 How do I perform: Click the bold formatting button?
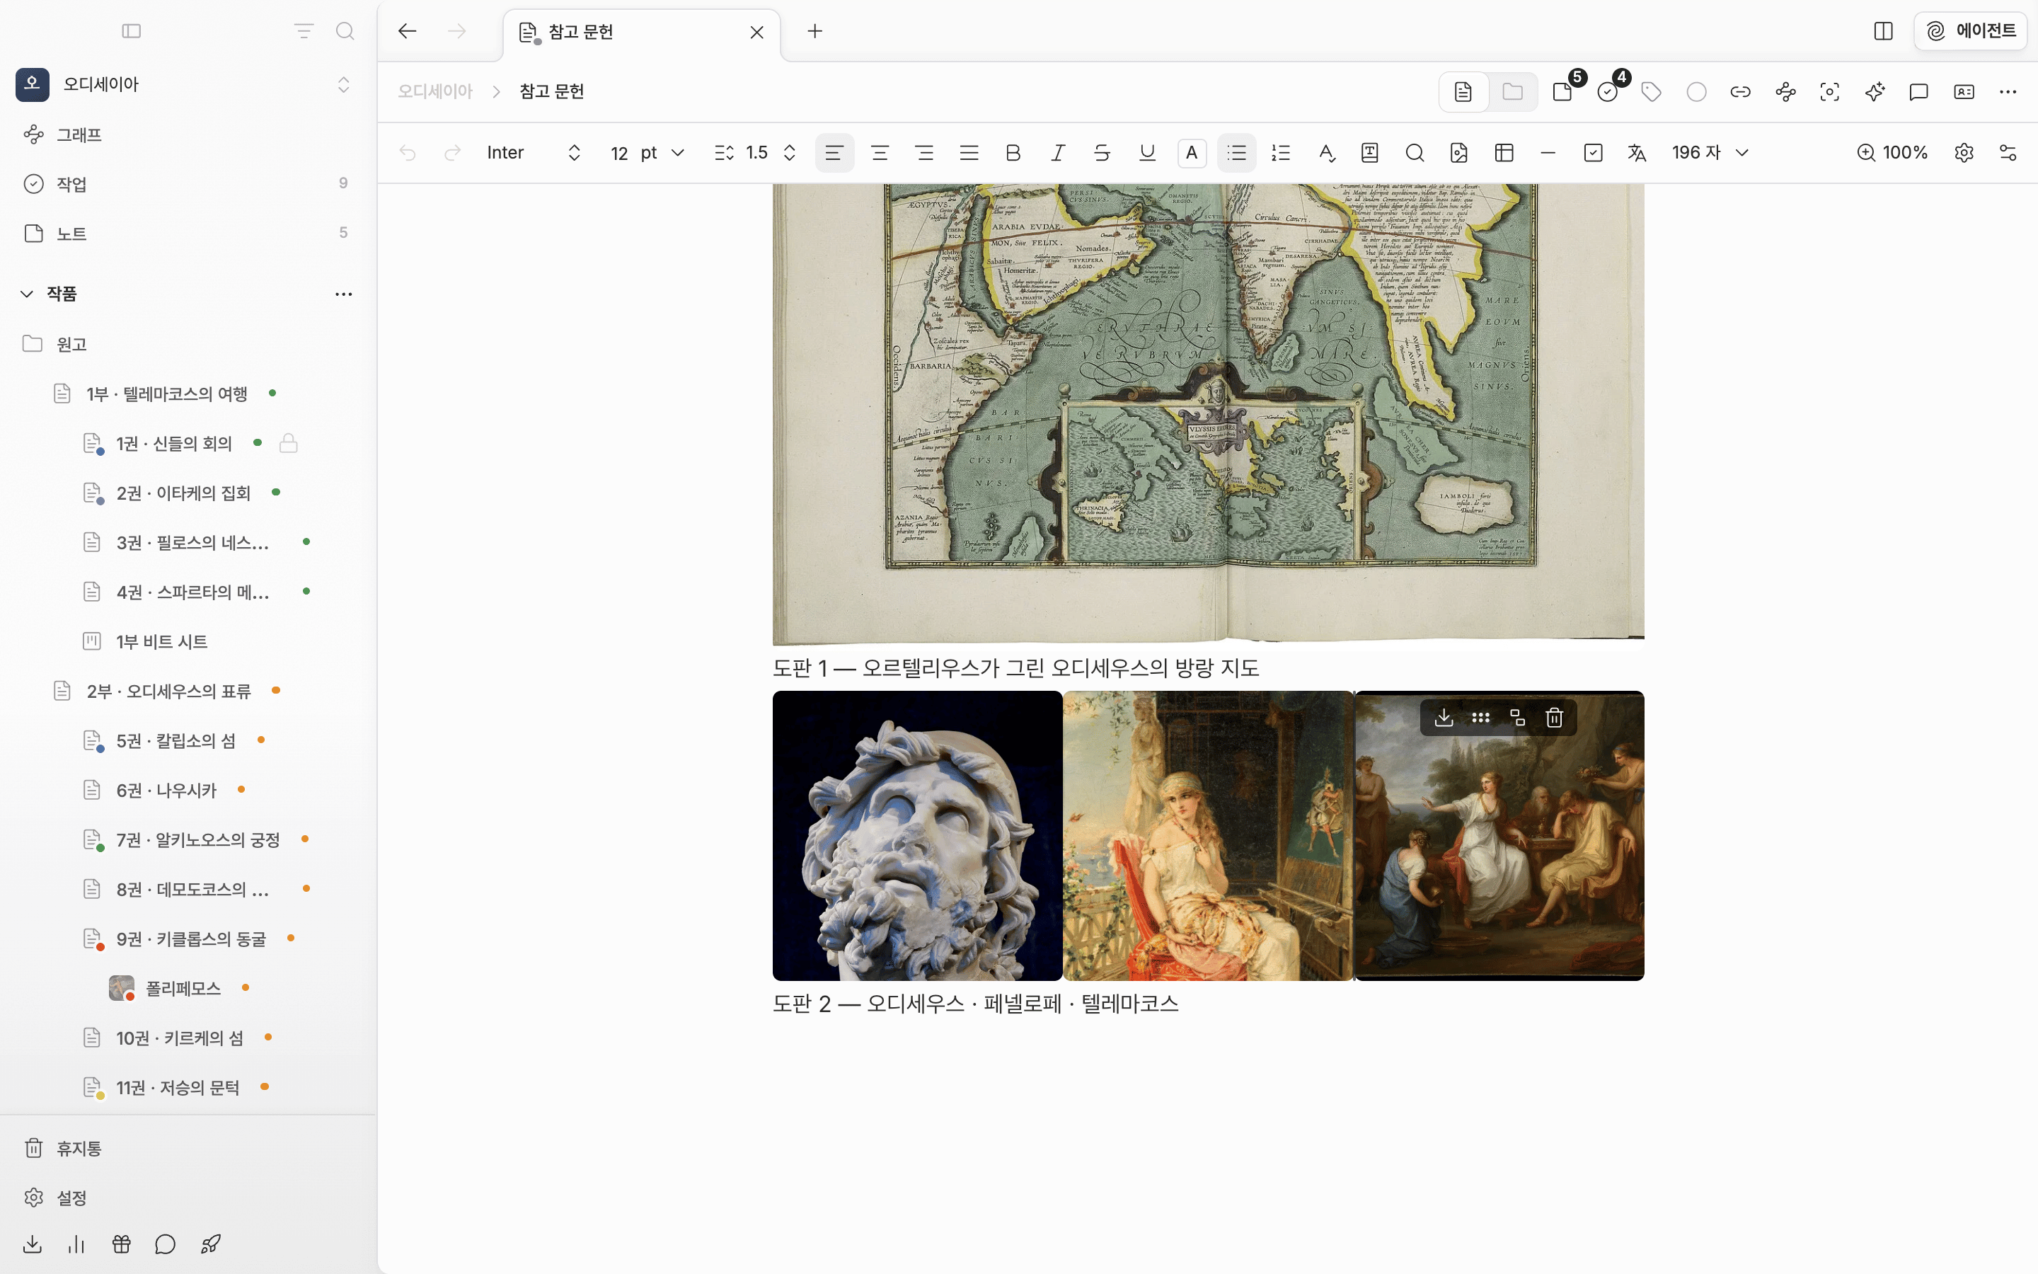1013,152
